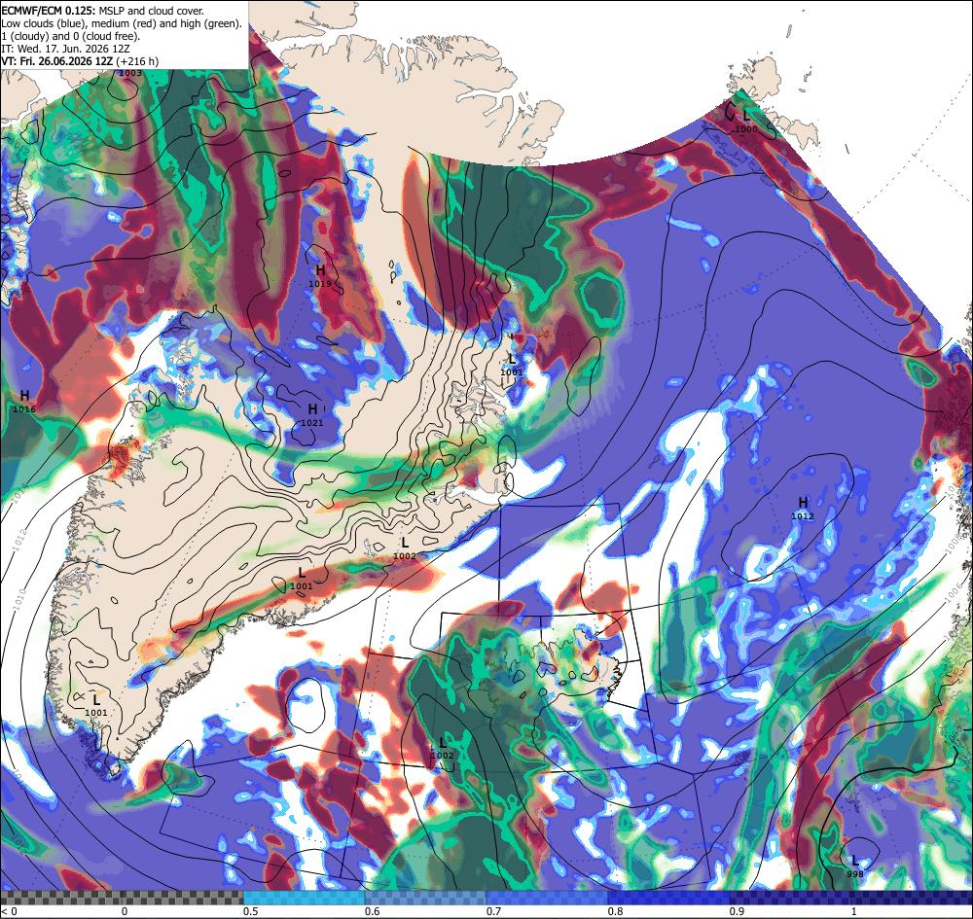Click the '< 0' legend scale label

(8, 911)
